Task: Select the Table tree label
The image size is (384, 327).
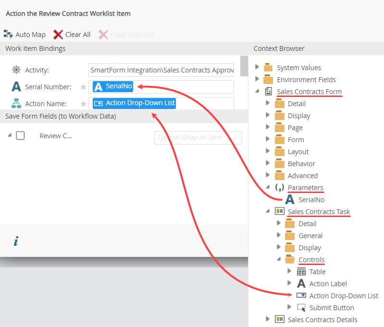Action: click(x=317, y=272)
